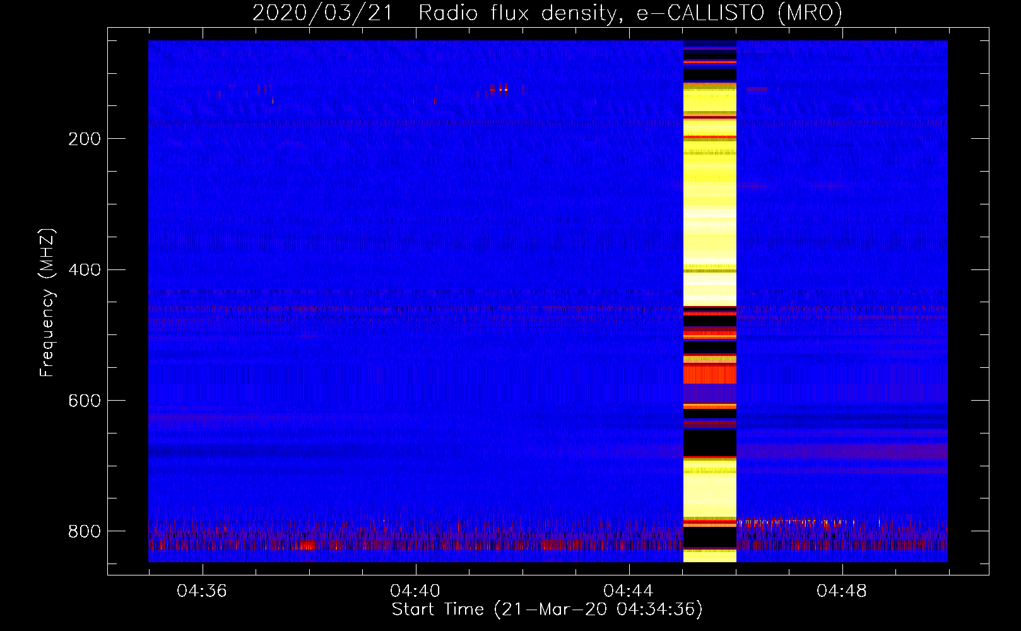Click the 04:48 time tick label
Image resolution: width=1021 pixels, height=631 pixels.
842,591
